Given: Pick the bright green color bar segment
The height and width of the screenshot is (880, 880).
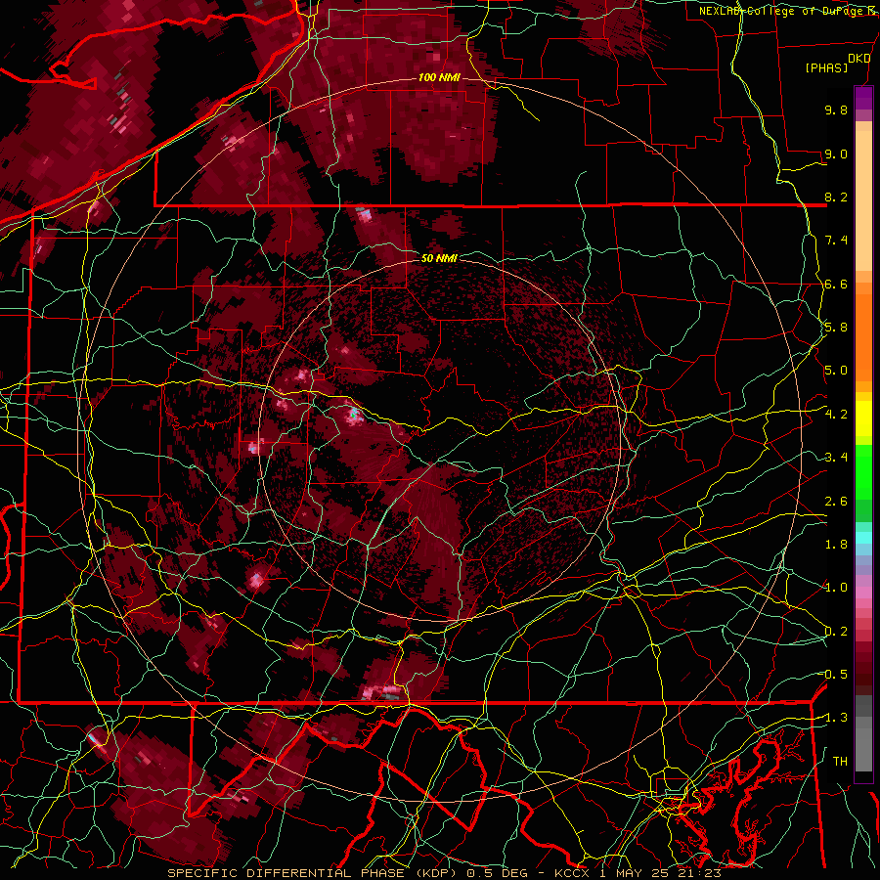Looking at the screenshot, I should (x=863, y=471).
